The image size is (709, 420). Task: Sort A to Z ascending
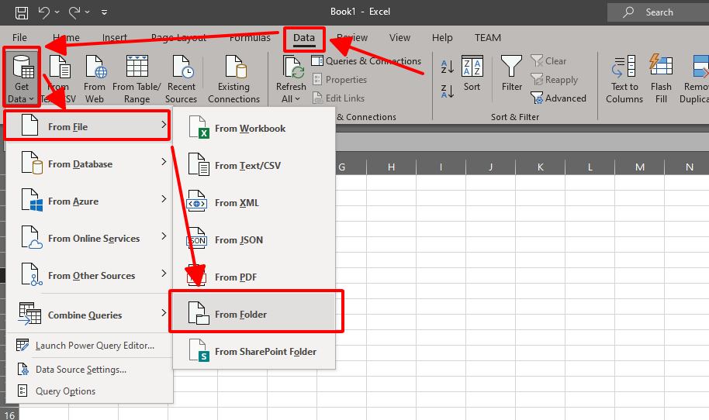pos(447,67)
